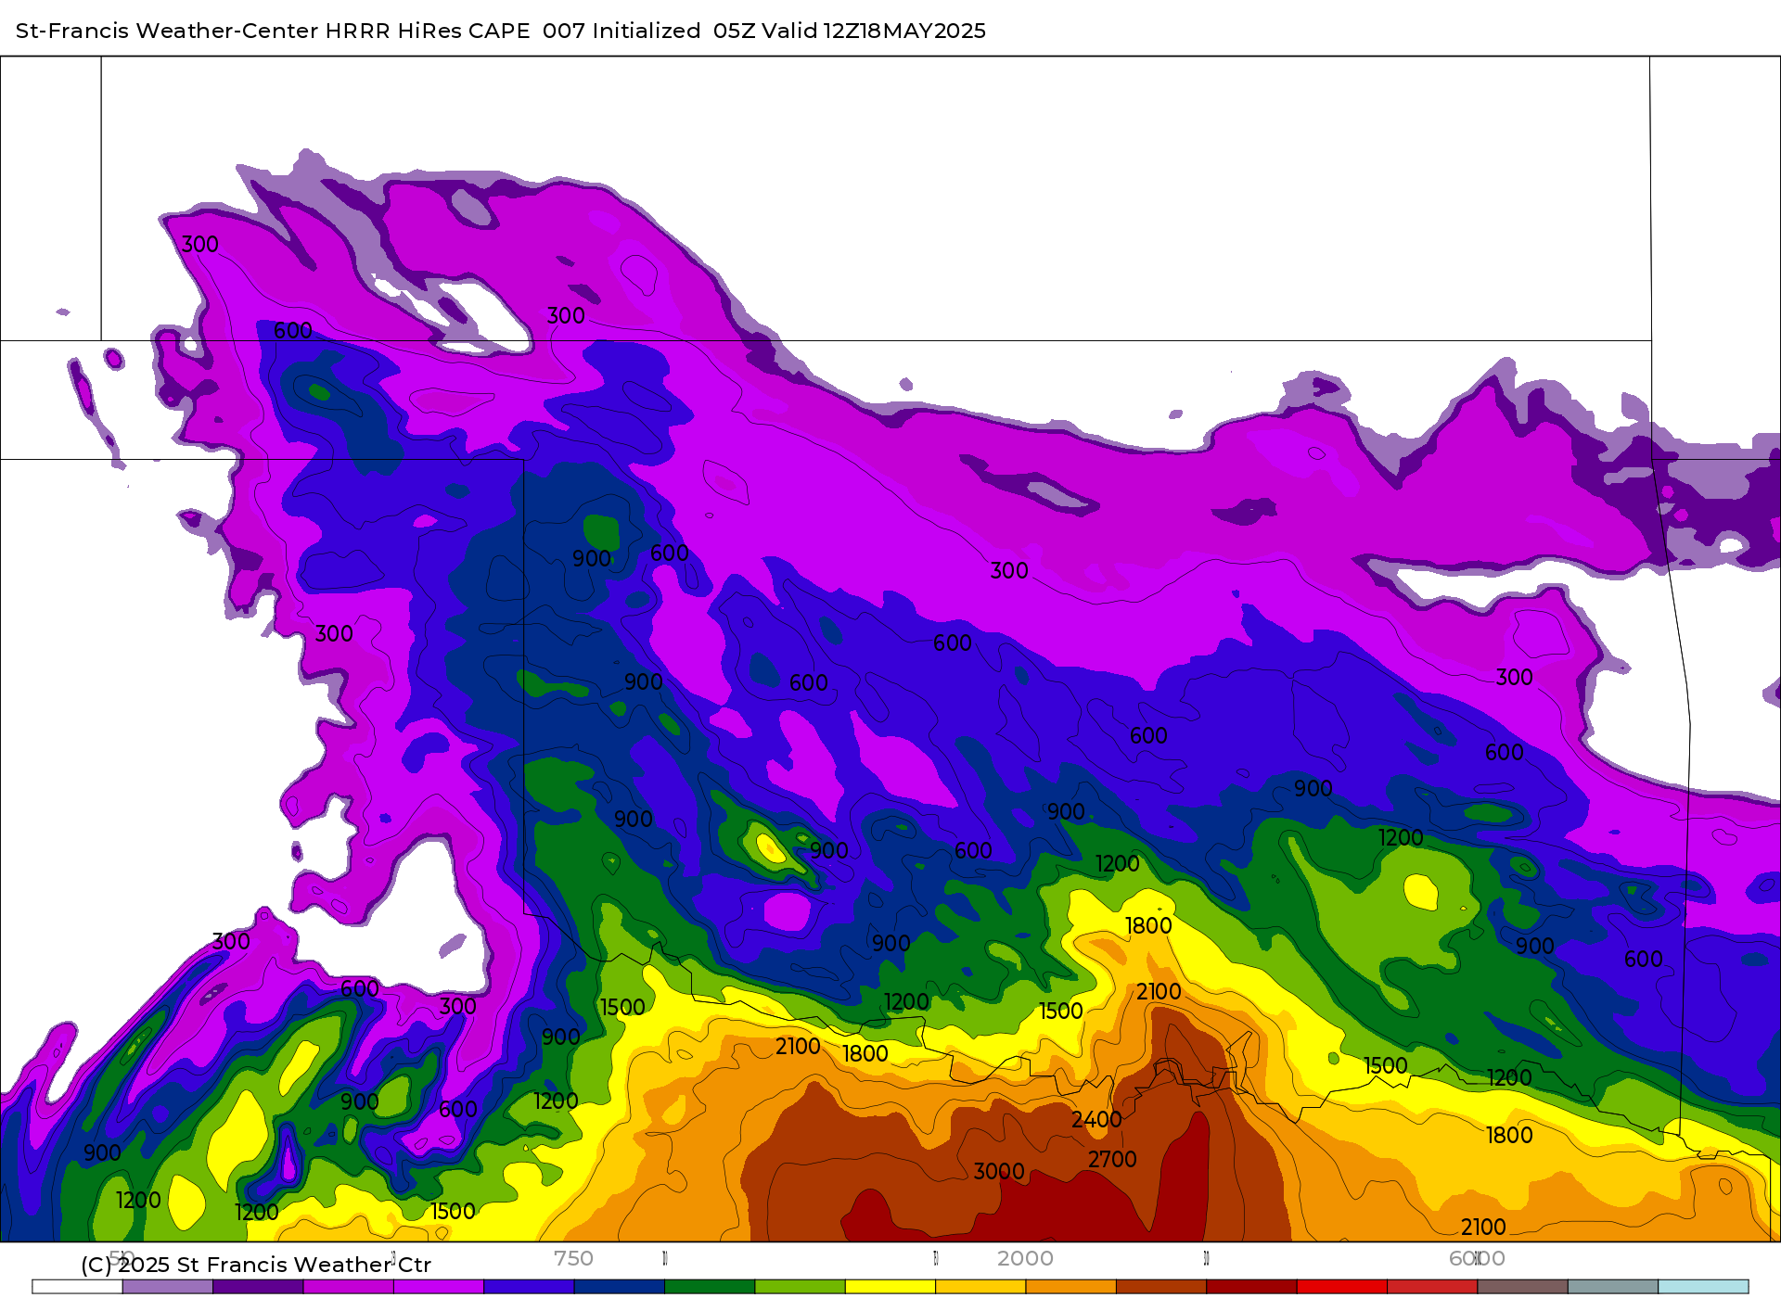Click the 2700 contour label on map
Viewport: 1781px width, 1298px height.
[1112, 1159]
